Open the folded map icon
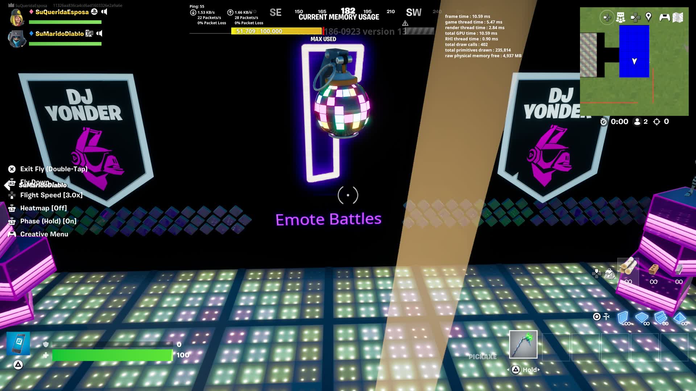The height and width of the screenshot is (391, 696). tap(678, 17)
